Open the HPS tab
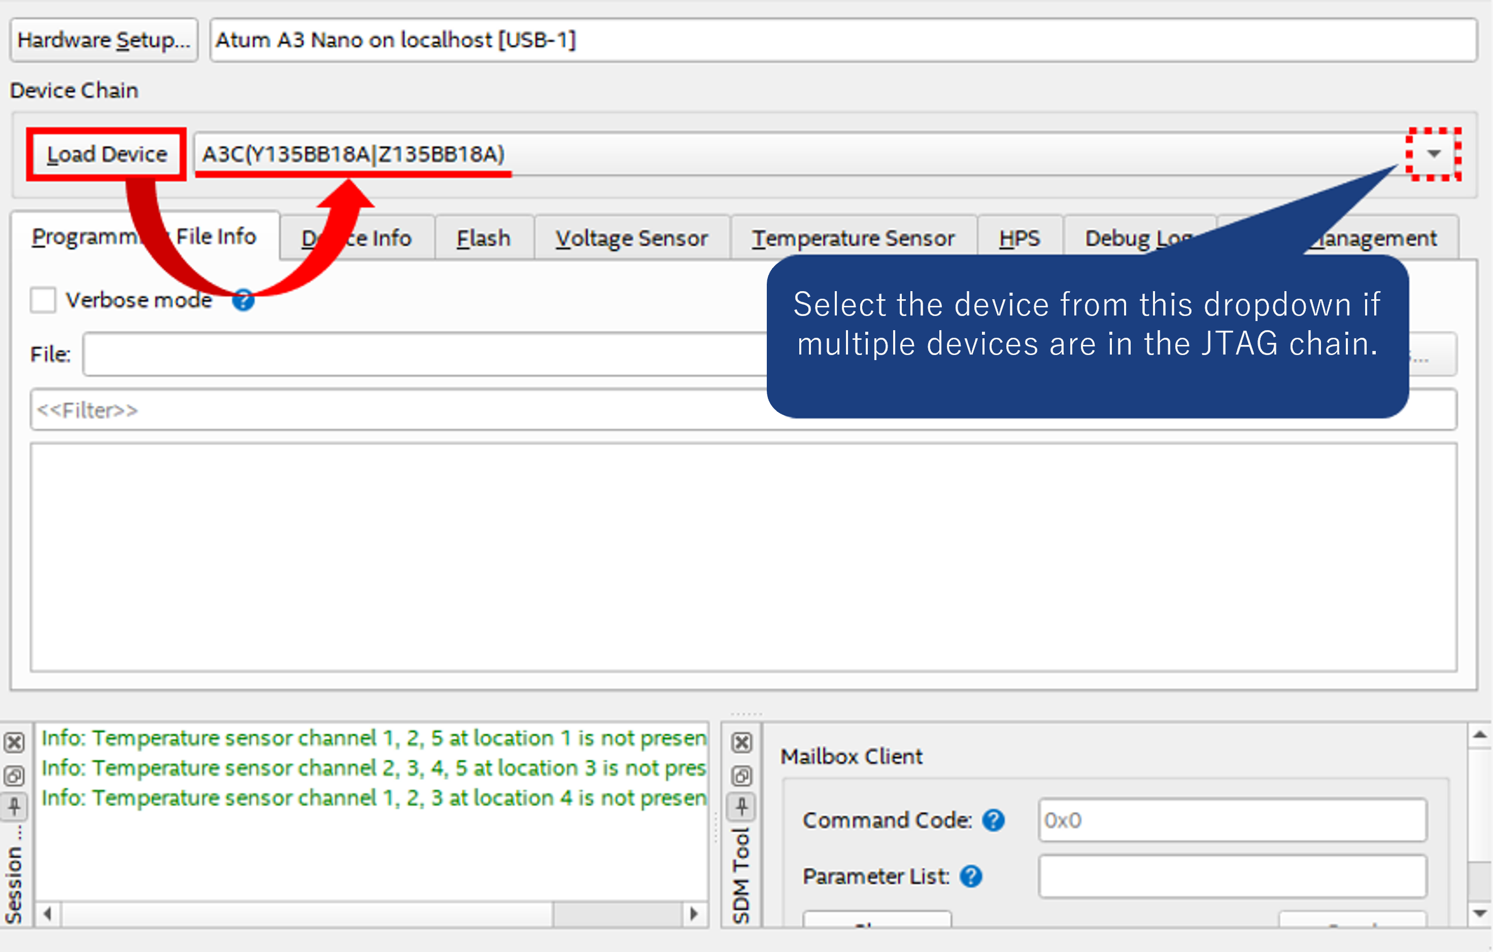Screen dimensions: 1493x952 pos(1020,237)
